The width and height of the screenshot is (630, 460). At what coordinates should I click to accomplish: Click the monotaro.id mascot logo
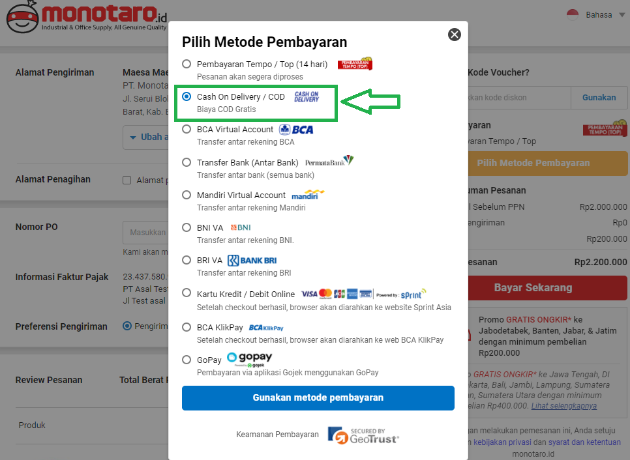click(x=22, y=17)
